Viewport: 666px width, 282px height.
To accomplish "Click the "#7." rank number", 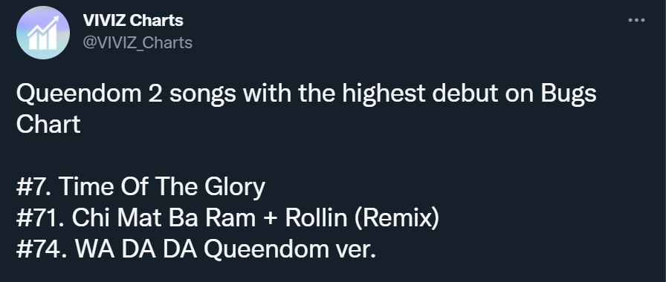I will pyautogui.click(x=34, y=186).
